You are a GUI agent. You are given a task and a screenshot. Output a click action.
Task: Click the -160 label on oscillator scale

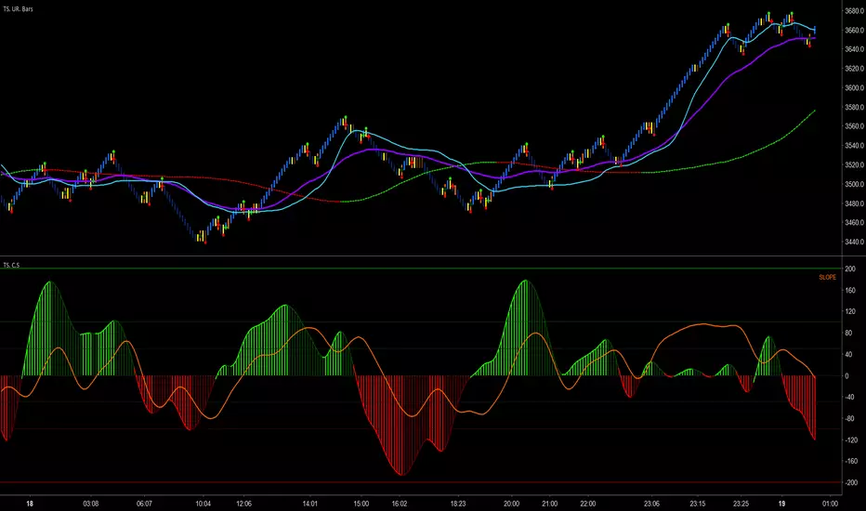(x=850, y=461)
